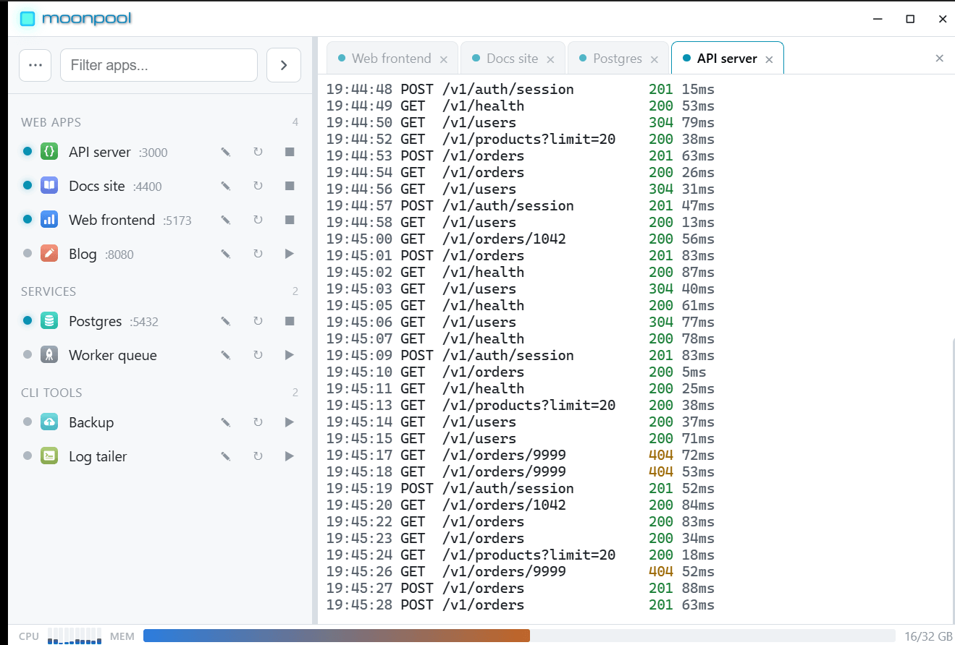Close all tabs with far-right X

(x=940, y=59)
